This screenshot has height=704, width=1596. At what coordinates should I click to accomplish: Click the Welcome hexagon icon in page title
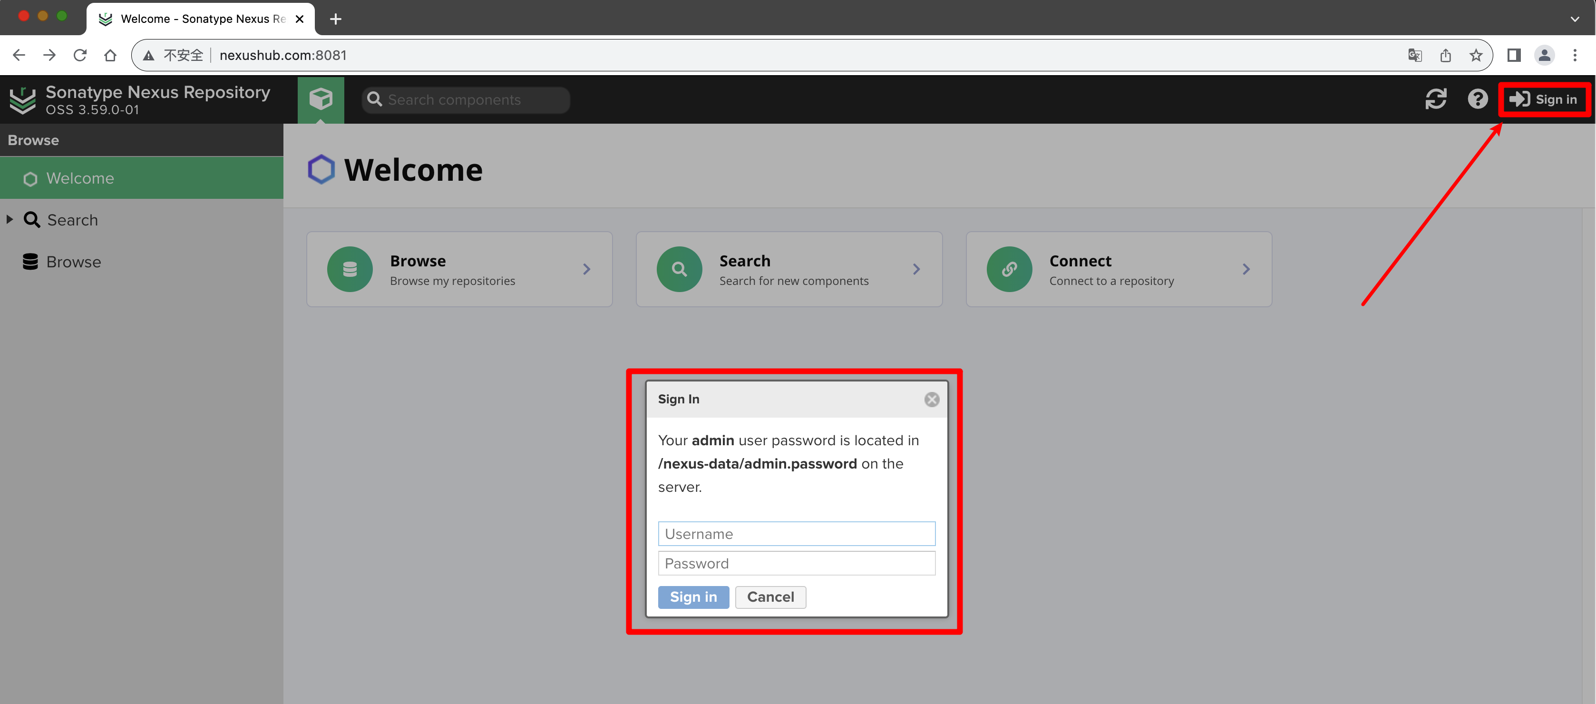(321, 169)
